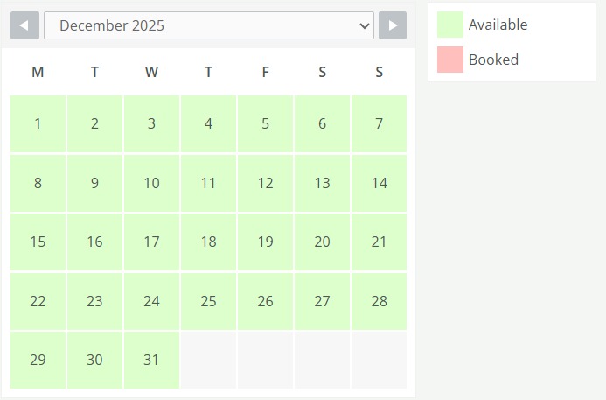This screenshot has height=400, width=606.
Task: Open the December 2025 month dropdown
Action: pos(209,25)
